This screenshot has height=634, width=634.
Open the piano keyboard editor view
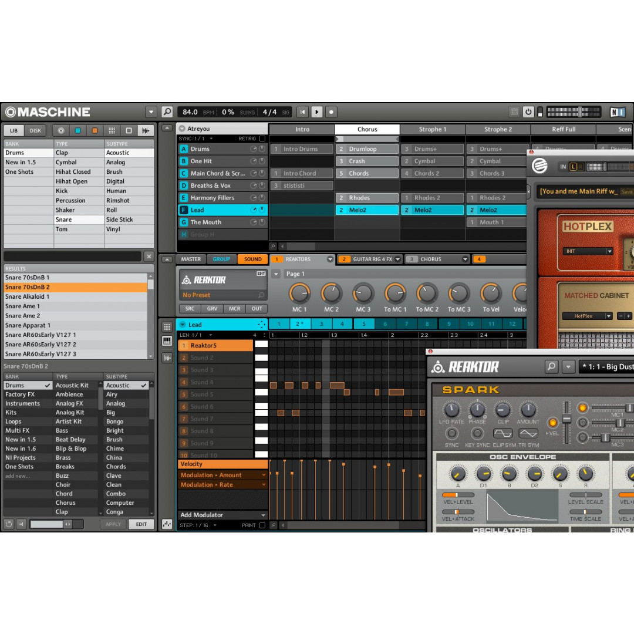[x=167, y=341]
